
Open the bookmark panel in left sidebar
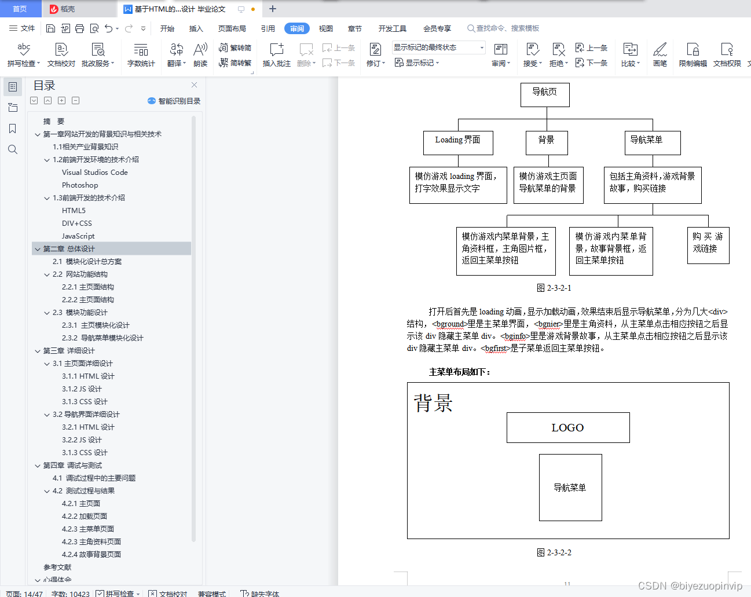12,129
